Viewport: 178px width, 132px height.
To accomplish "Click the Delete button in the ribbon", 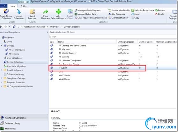I will click(159, 14).
